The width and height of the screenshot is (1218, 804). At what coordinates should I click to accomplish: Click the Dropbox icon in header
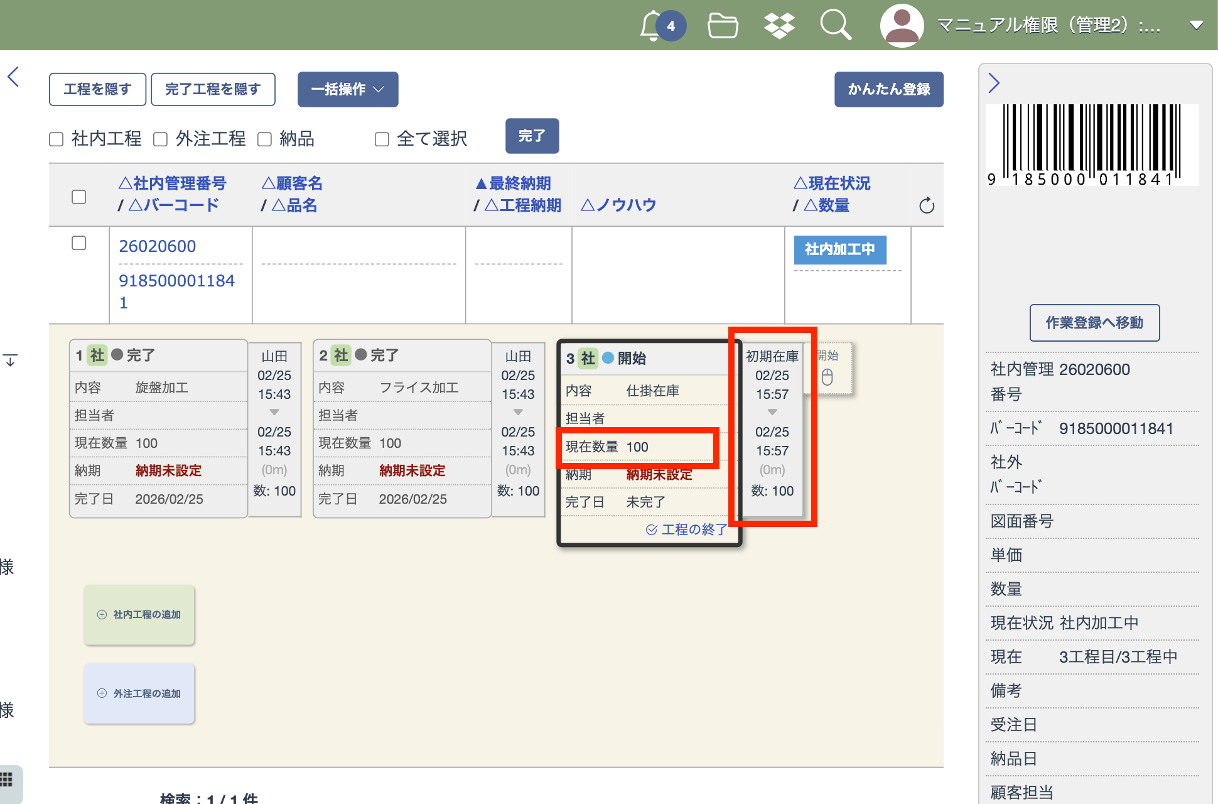point(779,26)
